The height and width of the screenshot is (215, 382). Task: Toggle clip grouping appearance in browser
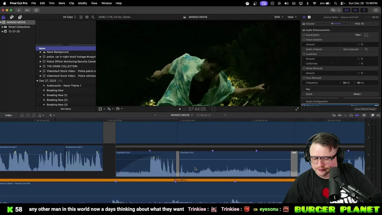[x=81, y=17]
